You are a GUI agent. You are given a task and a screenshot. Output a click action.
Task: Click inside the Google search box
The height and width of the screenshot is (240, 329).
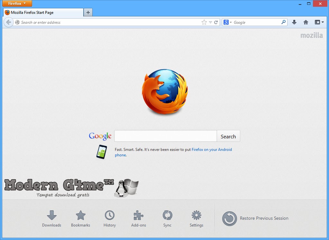pyautogui.click(x=165, y=136)
